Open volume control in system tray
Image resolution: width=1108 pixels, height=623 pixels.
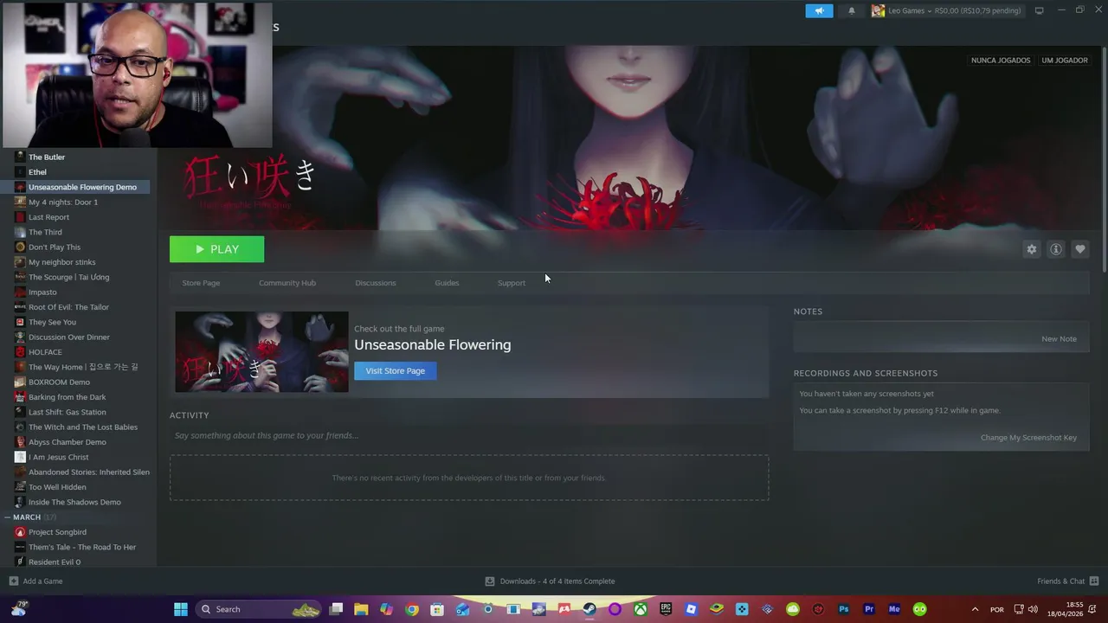point(1033,609)
